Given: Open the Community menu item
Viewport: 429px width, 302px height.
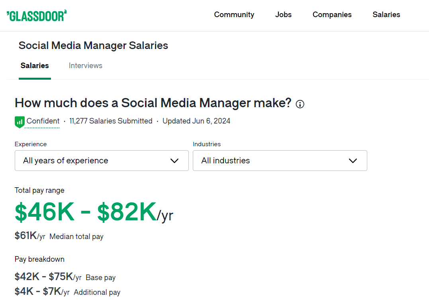Looking at the screenshot, I should click(x=234, y=15).
